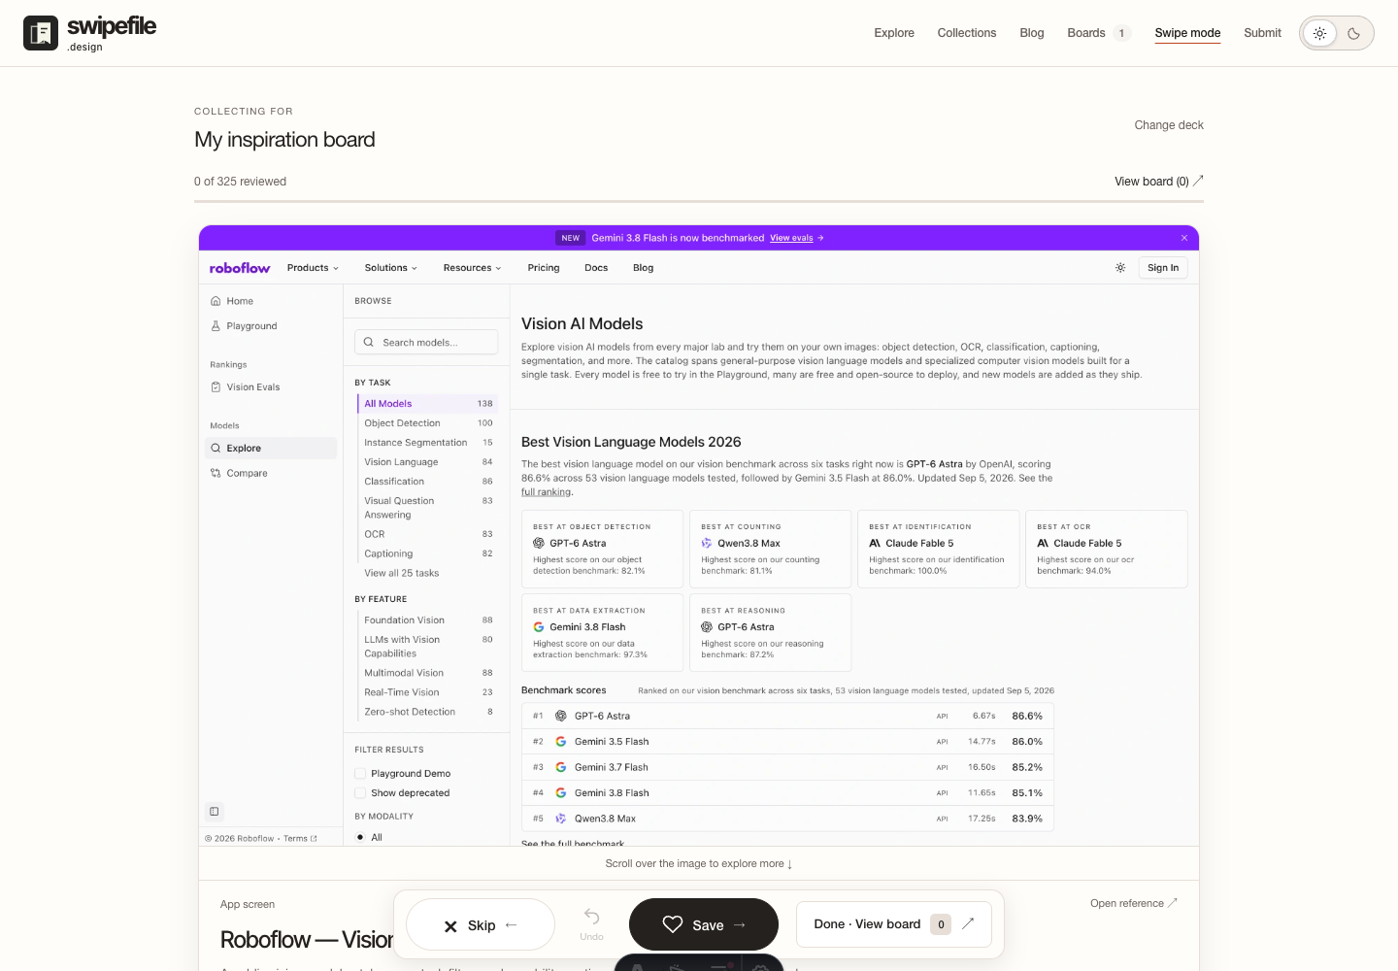1398x971 pixels.
Task: Click the Qwen3.8 Max benchmark row icon
Action: [x=561, y=819]
